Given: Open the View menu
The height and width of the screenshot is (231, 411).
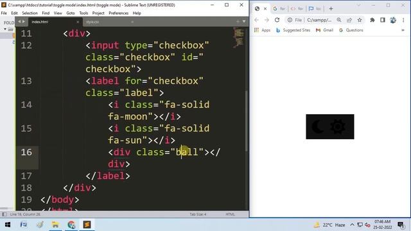Looking at the screenshot, I should [x=58, y=13].
